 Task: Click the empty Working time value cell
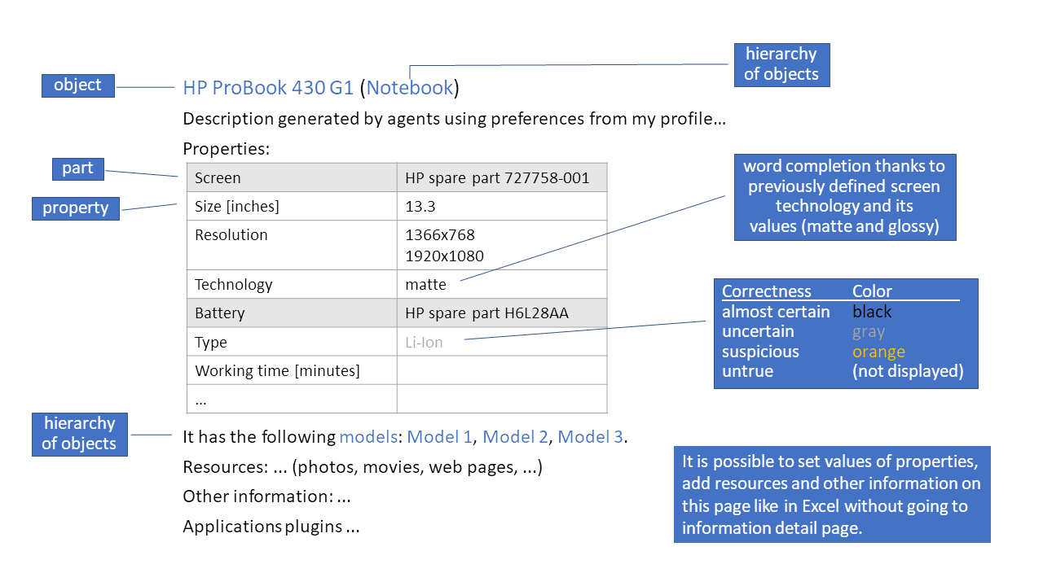click(x=501, y=370)
